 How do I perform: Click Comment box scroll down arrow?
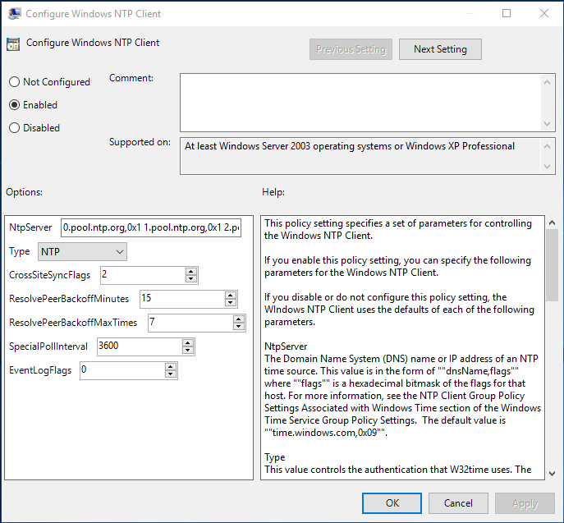pos(547,124)
